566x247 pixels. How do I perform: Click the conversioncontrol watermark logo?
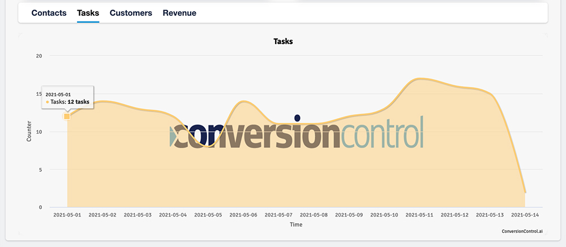[297, 133]
